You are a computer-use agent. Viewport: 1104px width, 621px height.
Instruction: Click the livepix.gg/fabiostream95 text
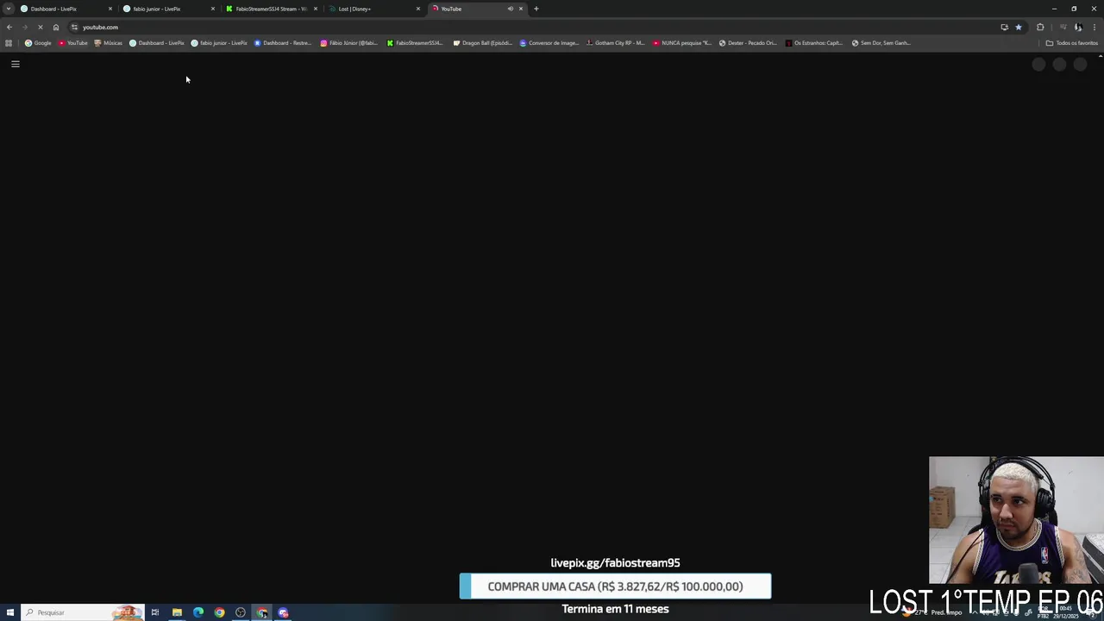click(615, 562)
